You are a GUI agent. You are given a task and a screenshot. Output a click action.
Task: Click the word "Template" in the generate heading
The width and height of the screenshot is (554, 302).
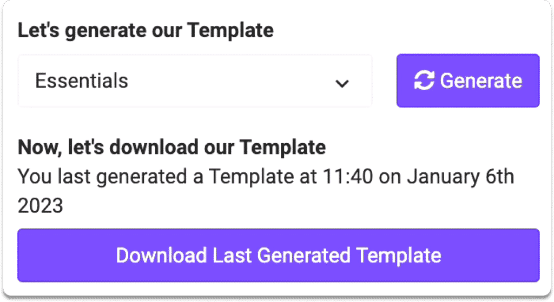click(x=230, y=30)
